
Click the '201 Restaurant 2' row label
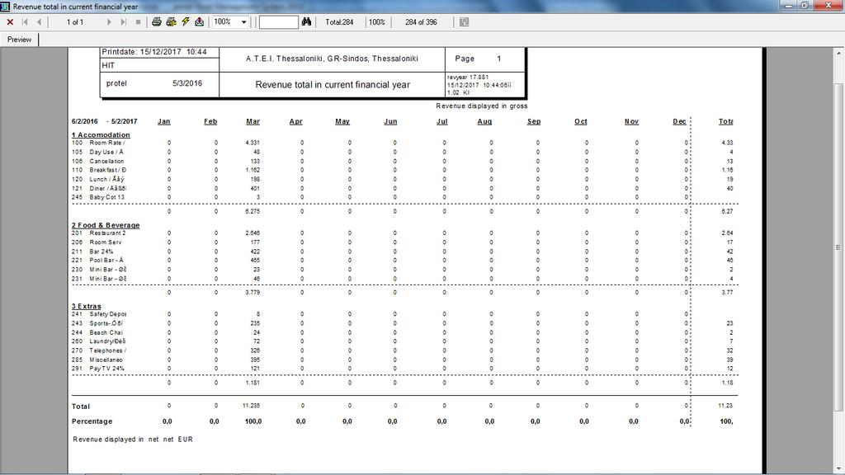coord(99,233)
